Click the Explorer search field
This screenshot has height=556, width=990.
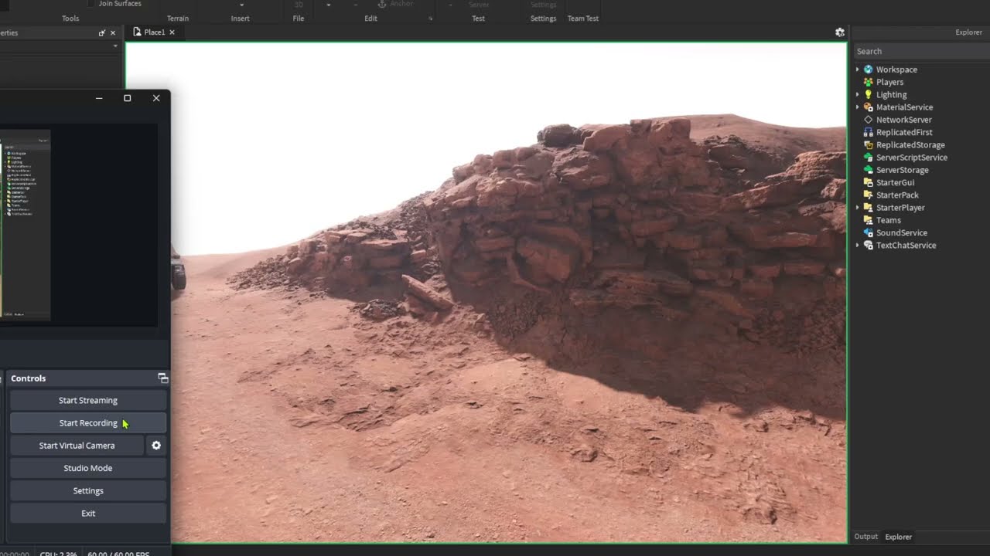pos(920,51)
